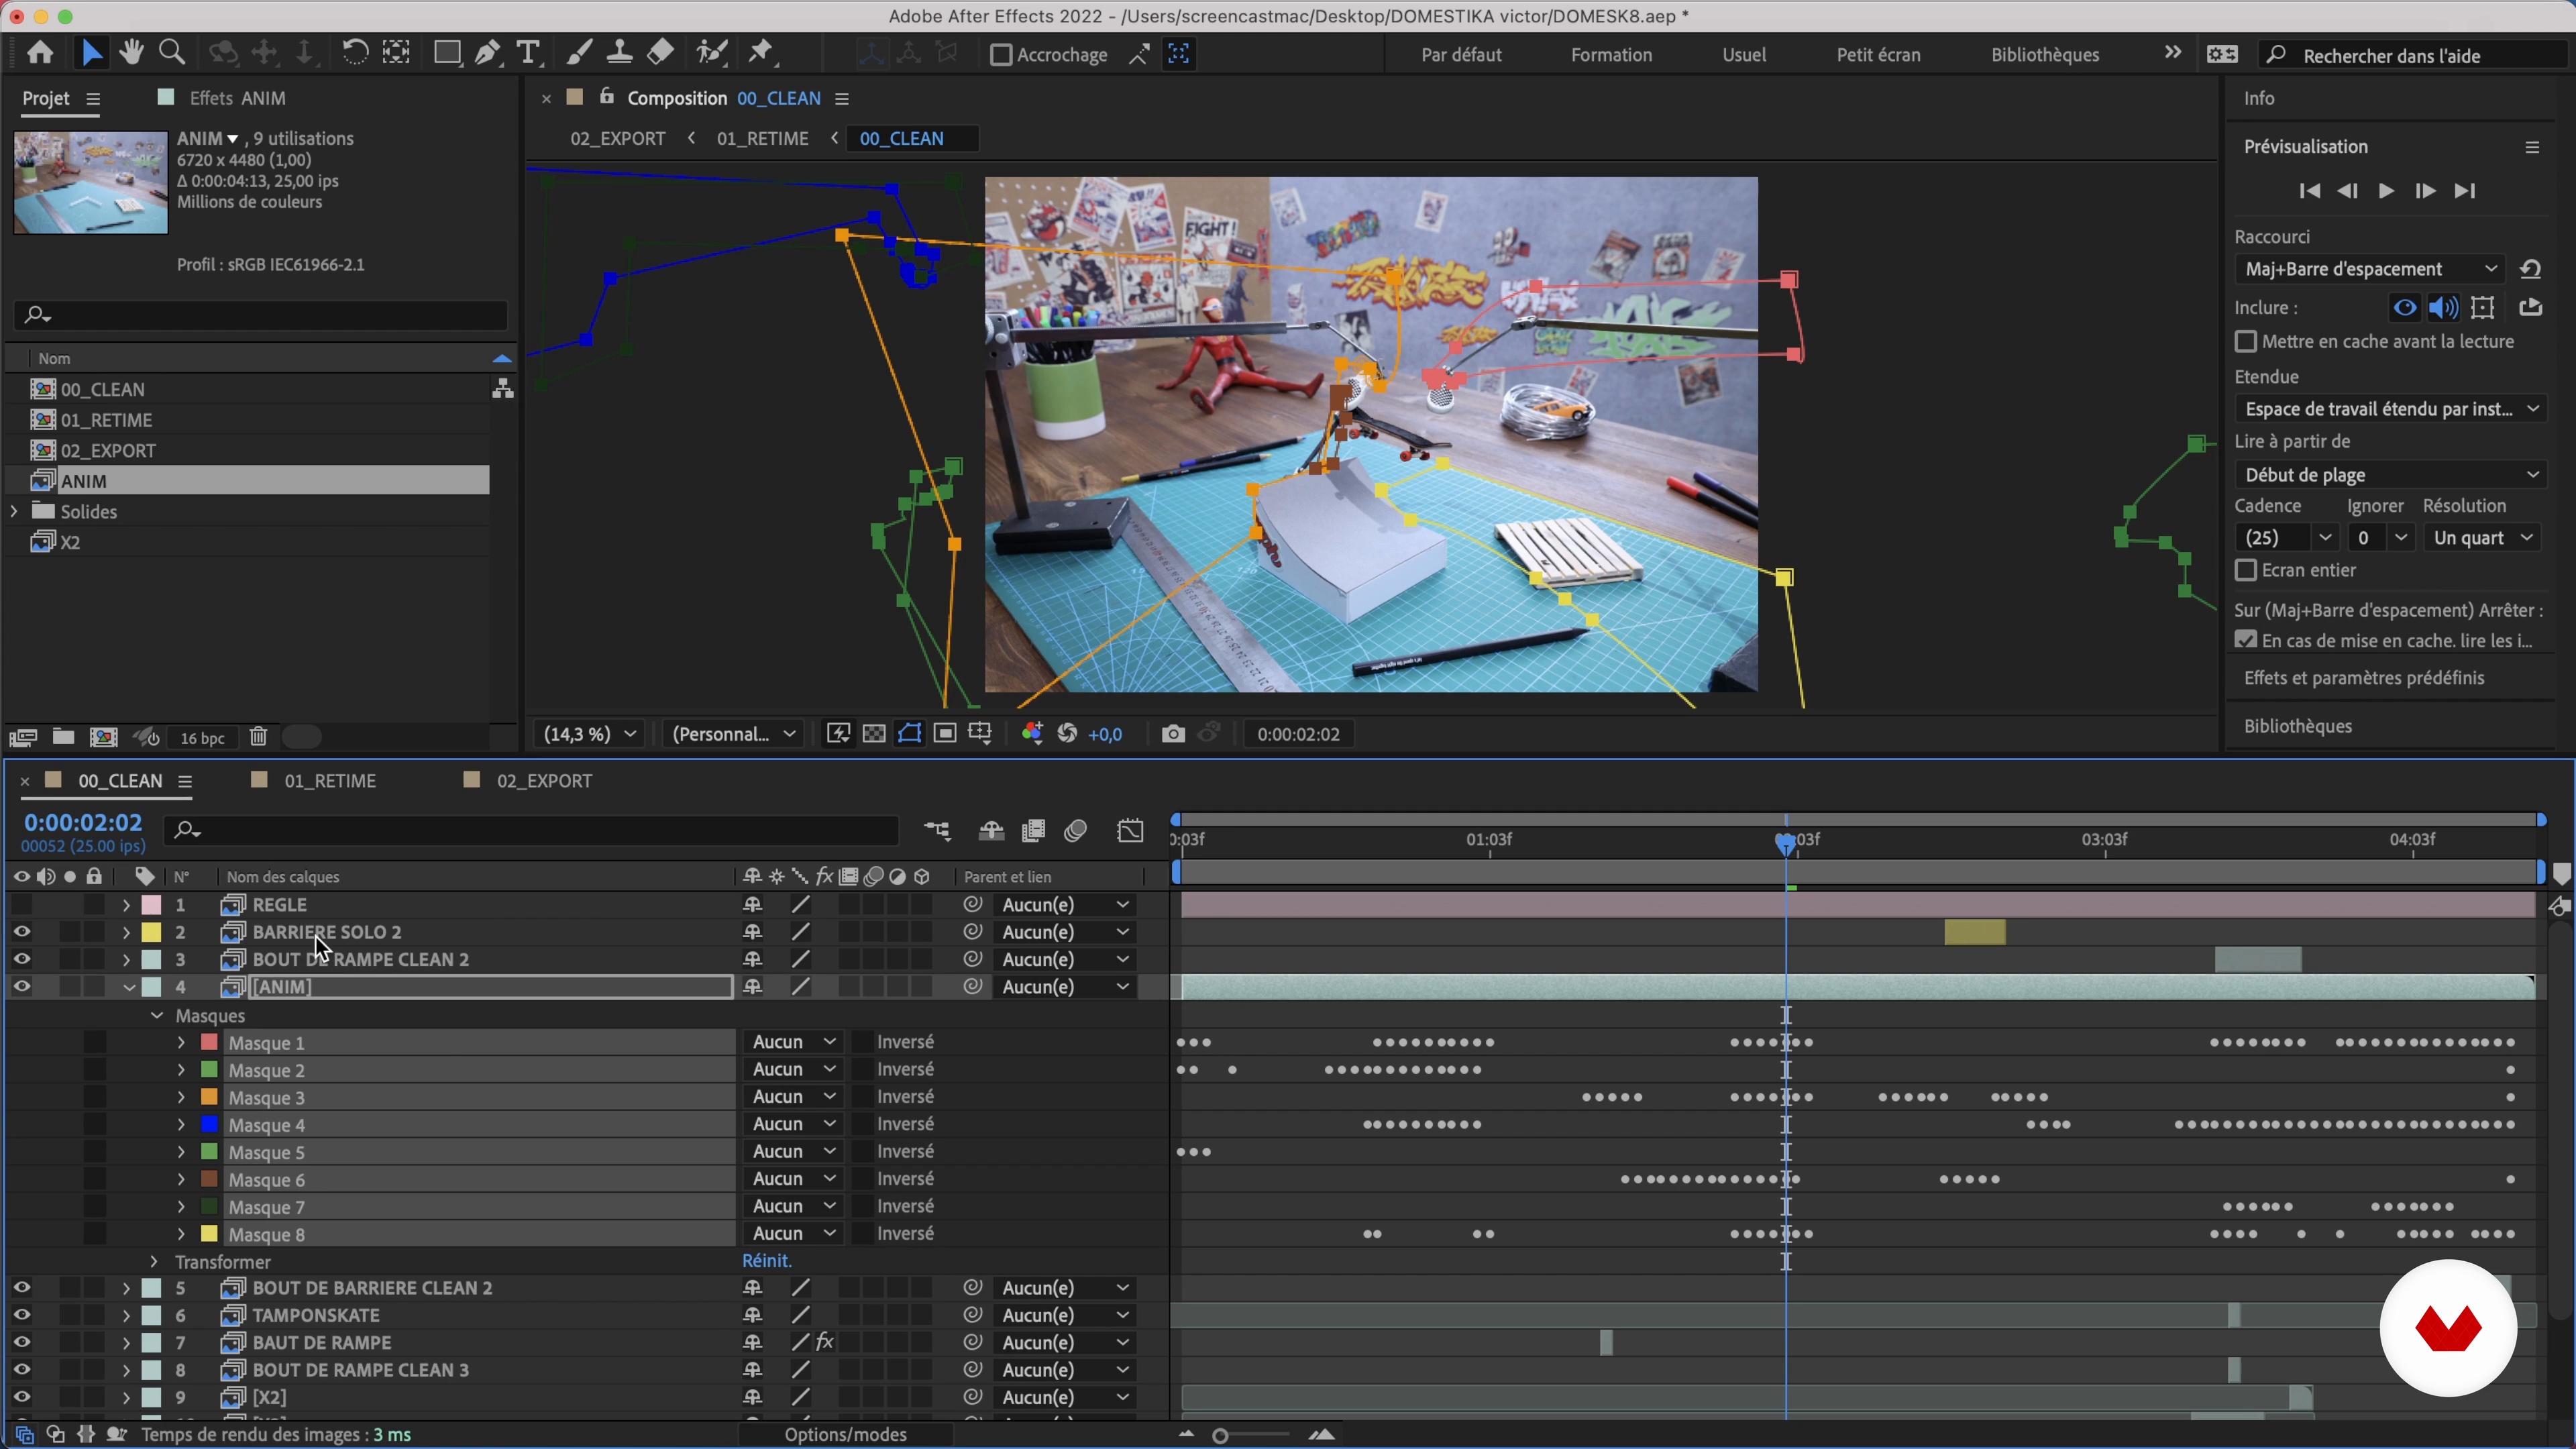This screenshot has width=2576, height=1449.
Task: Open the Graph Editor in timeline
Action: coord(1130,831)
